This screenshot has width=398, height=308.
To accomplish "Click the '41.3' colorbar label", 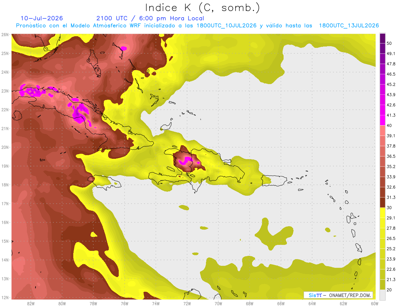I will [391, 115].
